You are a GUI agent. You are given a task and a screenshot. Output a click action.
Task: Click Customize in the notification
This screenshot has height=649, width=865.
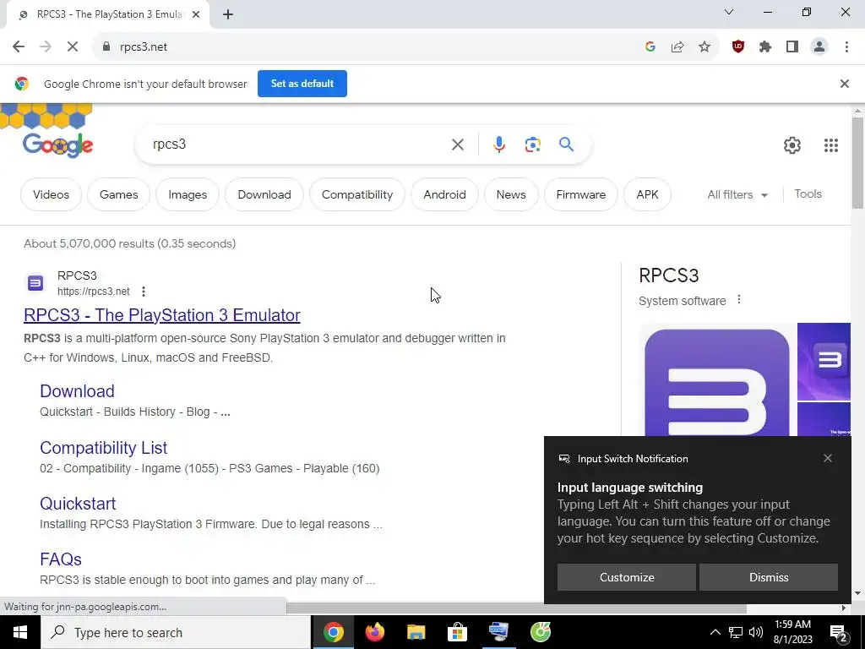pos(627,576)
